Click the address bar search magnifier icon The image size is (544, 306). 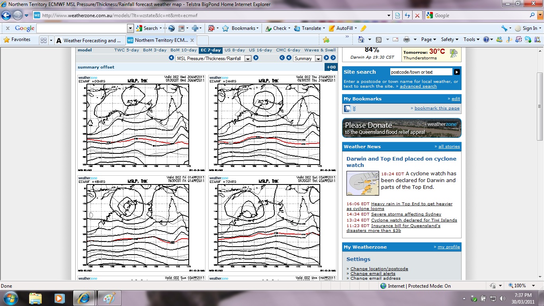point(532,15)
